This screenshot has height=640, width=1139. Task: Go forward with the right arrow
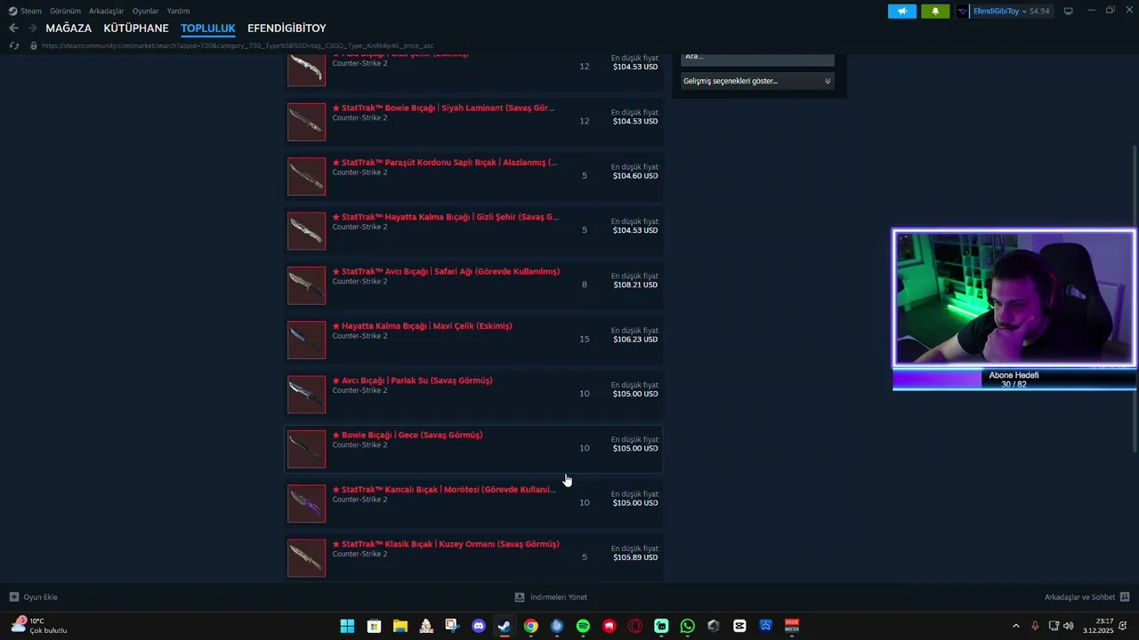pyautogui.click(x=32, y=28)
